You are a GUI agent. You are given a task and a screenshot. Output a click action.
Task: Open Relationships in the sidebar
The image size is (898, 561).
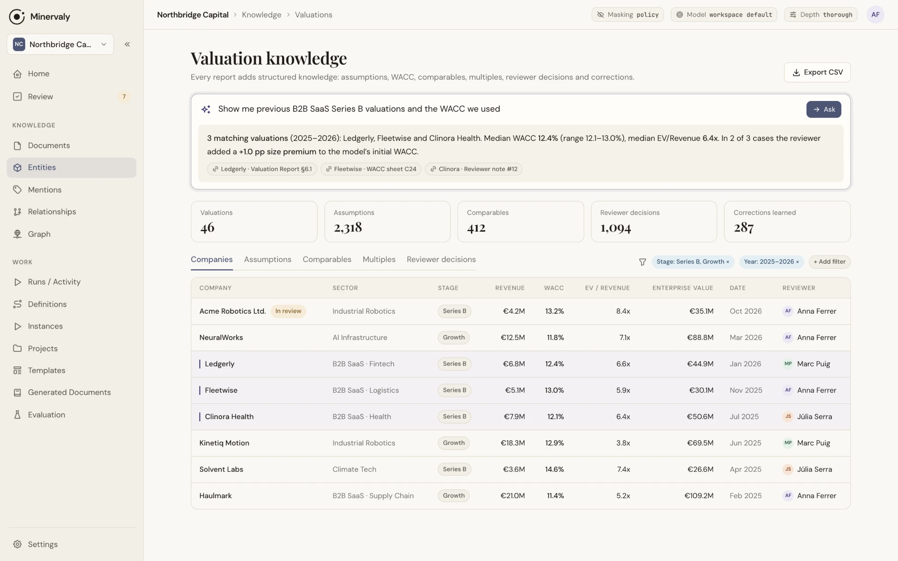coord(71,212)
